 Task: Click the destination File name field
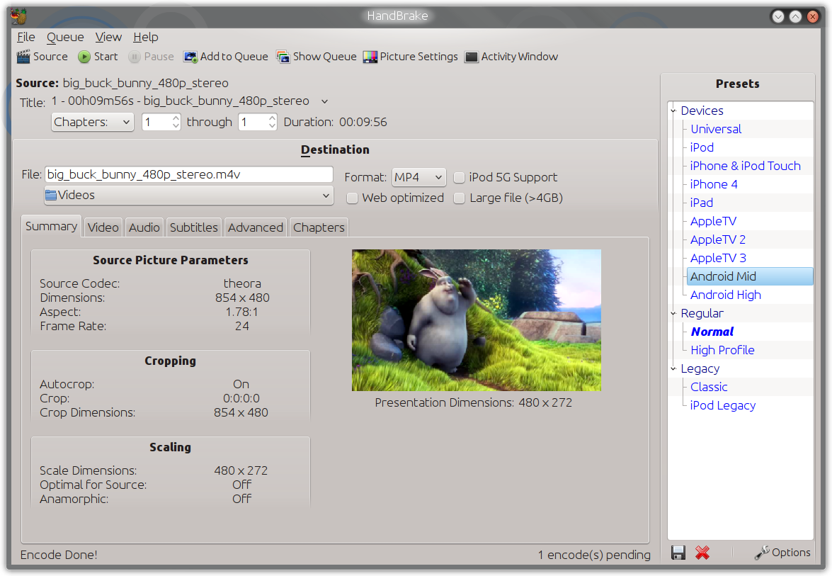click(189, 175)
